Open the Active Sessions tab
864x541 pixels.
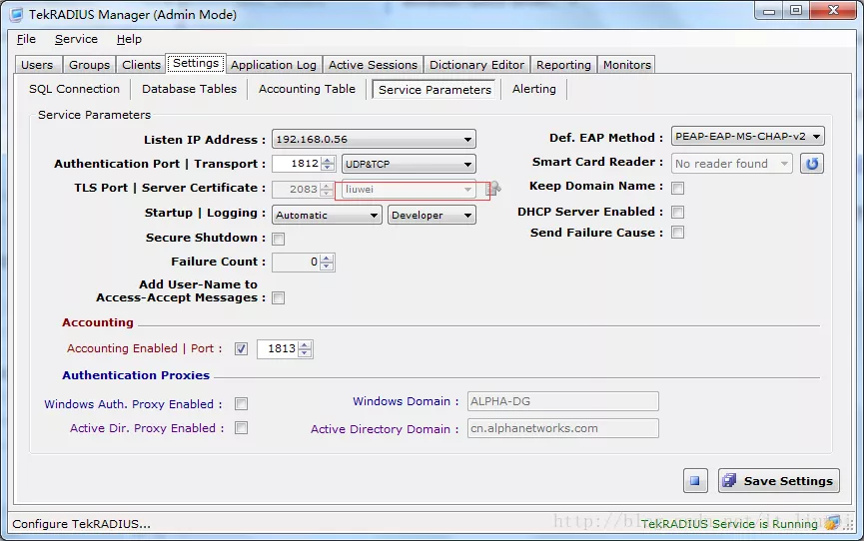[373, 65]
